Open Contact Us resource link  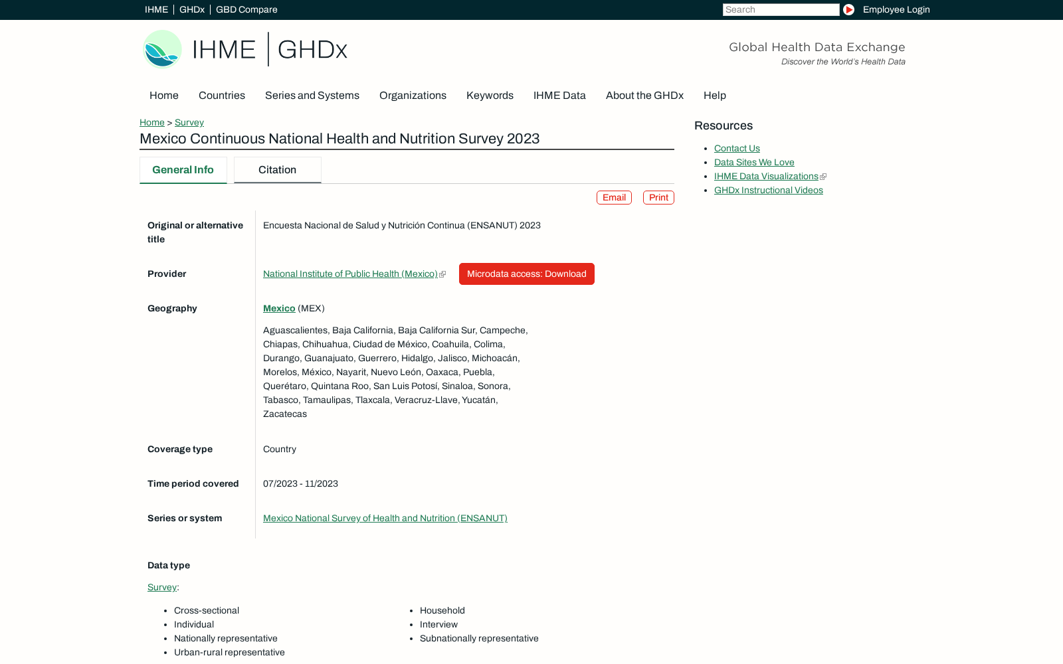tap(737, 148)
